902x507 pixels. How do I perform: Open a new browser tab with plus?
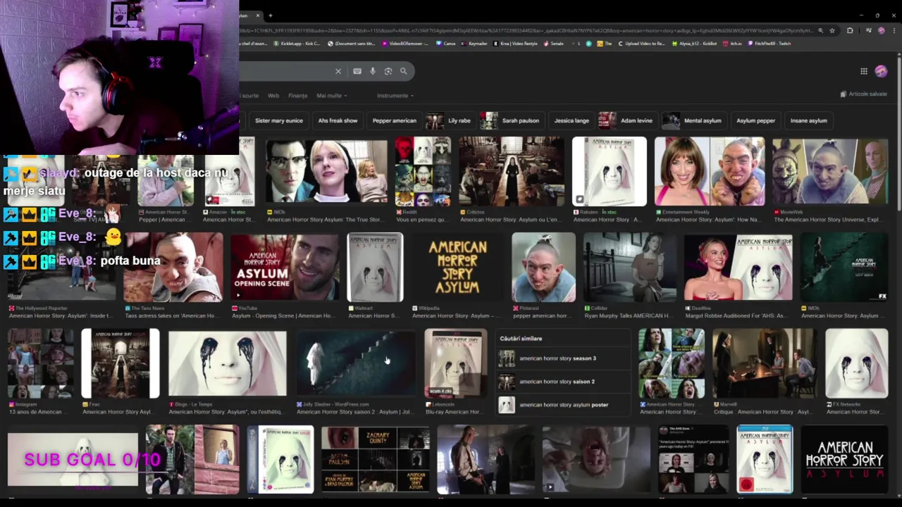pyautogui.click(x=271, y=15)
